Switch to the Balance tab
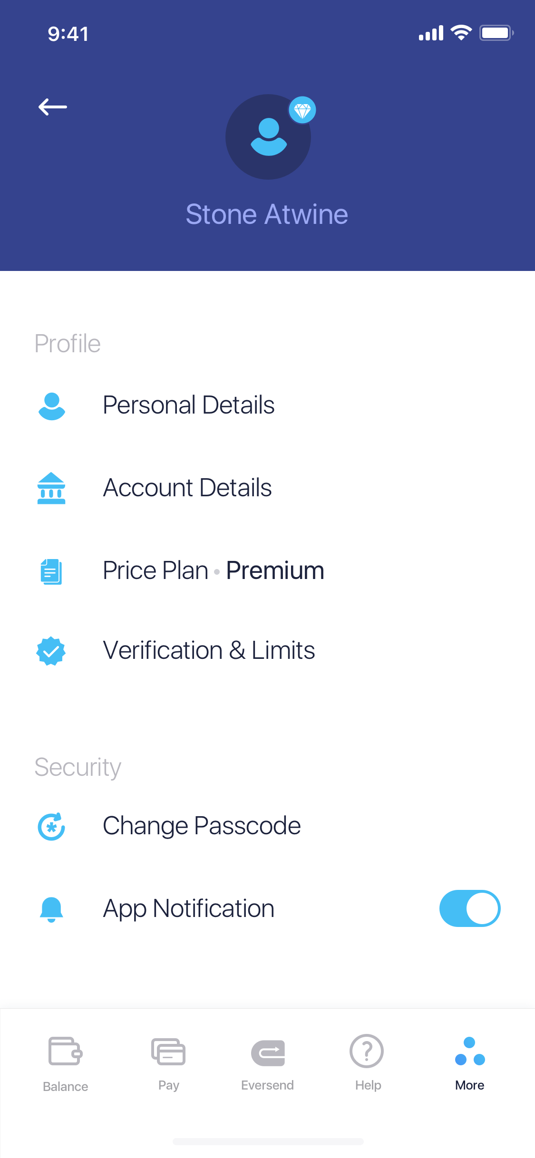 pos(66,1063)
